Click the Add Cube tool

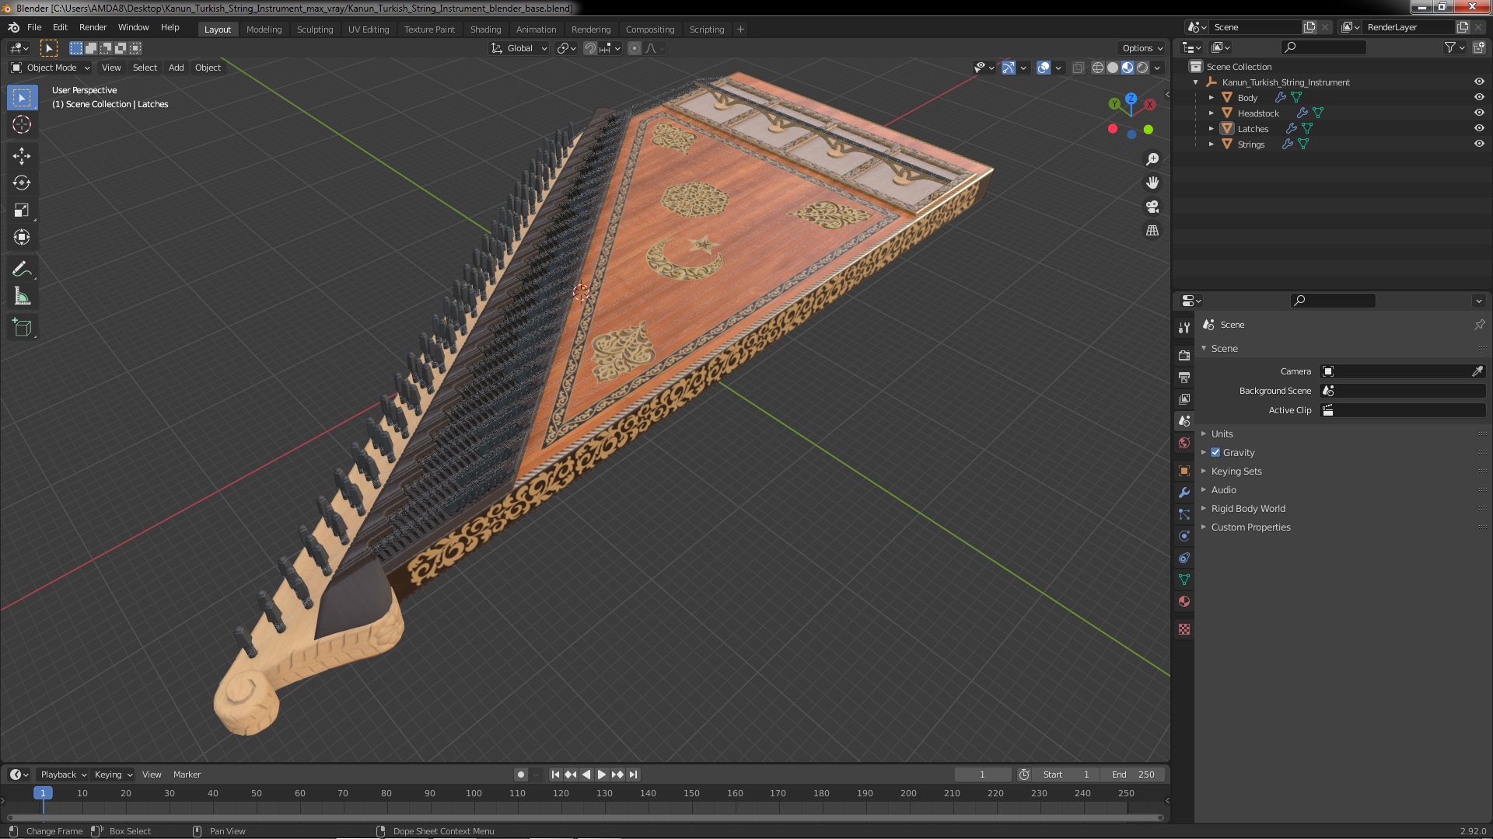[x=22, y=327]
